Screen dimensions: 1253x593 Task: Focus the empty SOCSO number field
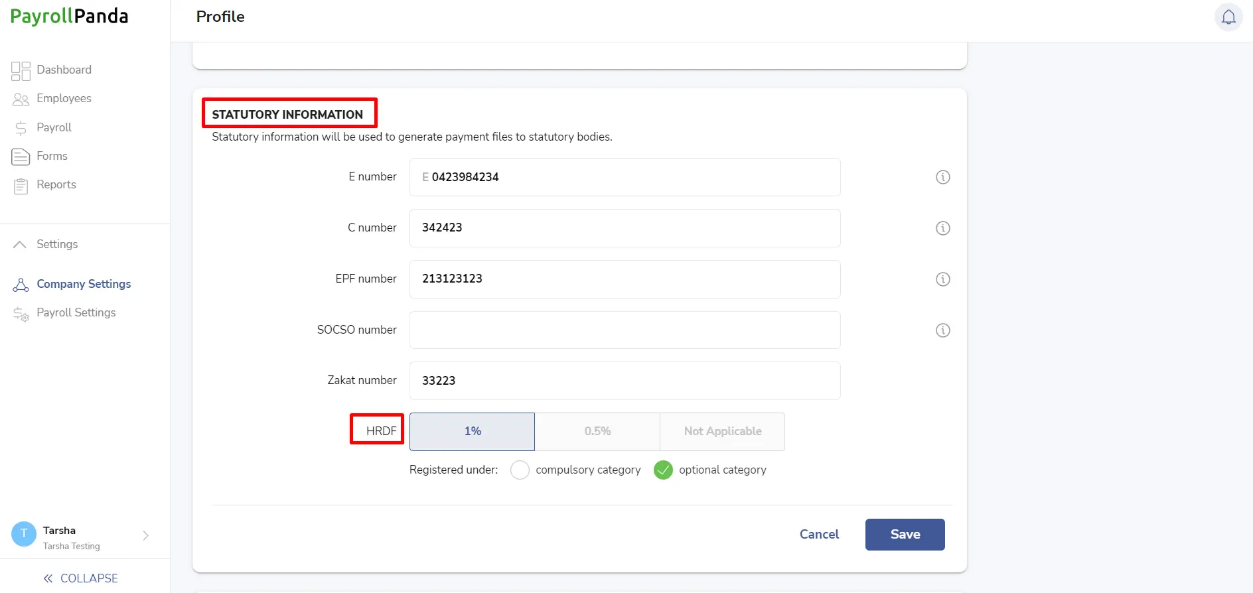(x=625, y=330)
